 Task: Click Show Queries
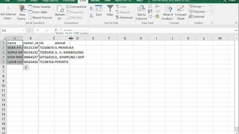tap(40, 7)
